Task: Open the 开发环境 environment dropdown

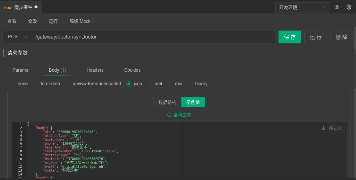Action: pos(302,7)
